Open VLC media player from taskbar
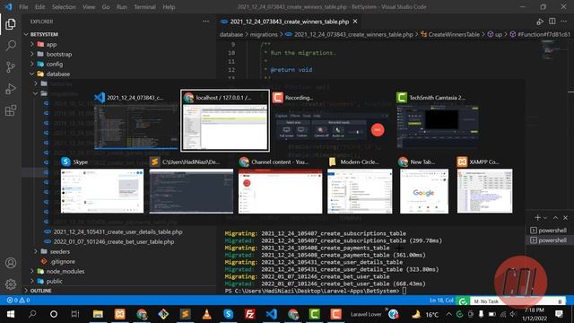This screenshot has height=323, width=574. pyautogui.click(x=207, y=314)
